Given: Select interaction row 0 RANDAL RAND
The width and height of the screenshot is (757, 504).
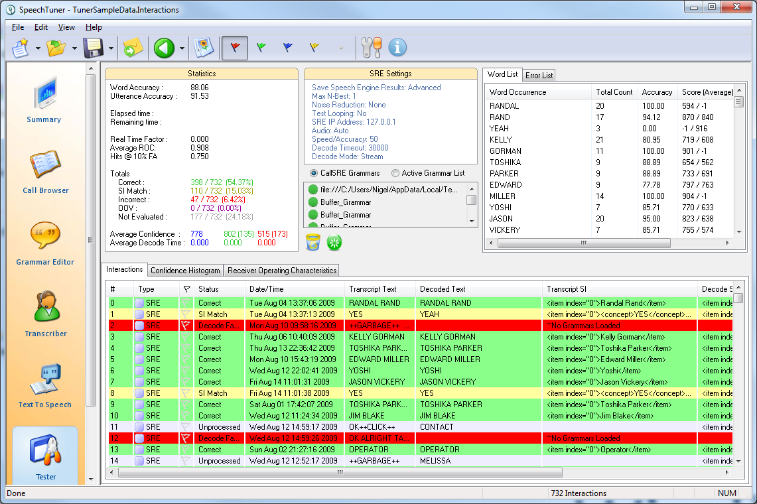Looking at the screenshot, I should [419, 302].
